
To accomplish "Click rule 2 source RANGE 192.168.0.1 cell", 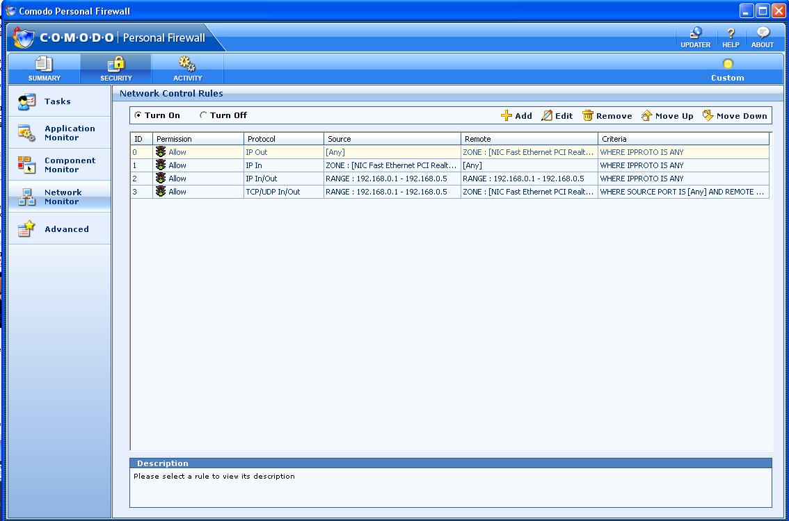I will (x=392, y=179).
